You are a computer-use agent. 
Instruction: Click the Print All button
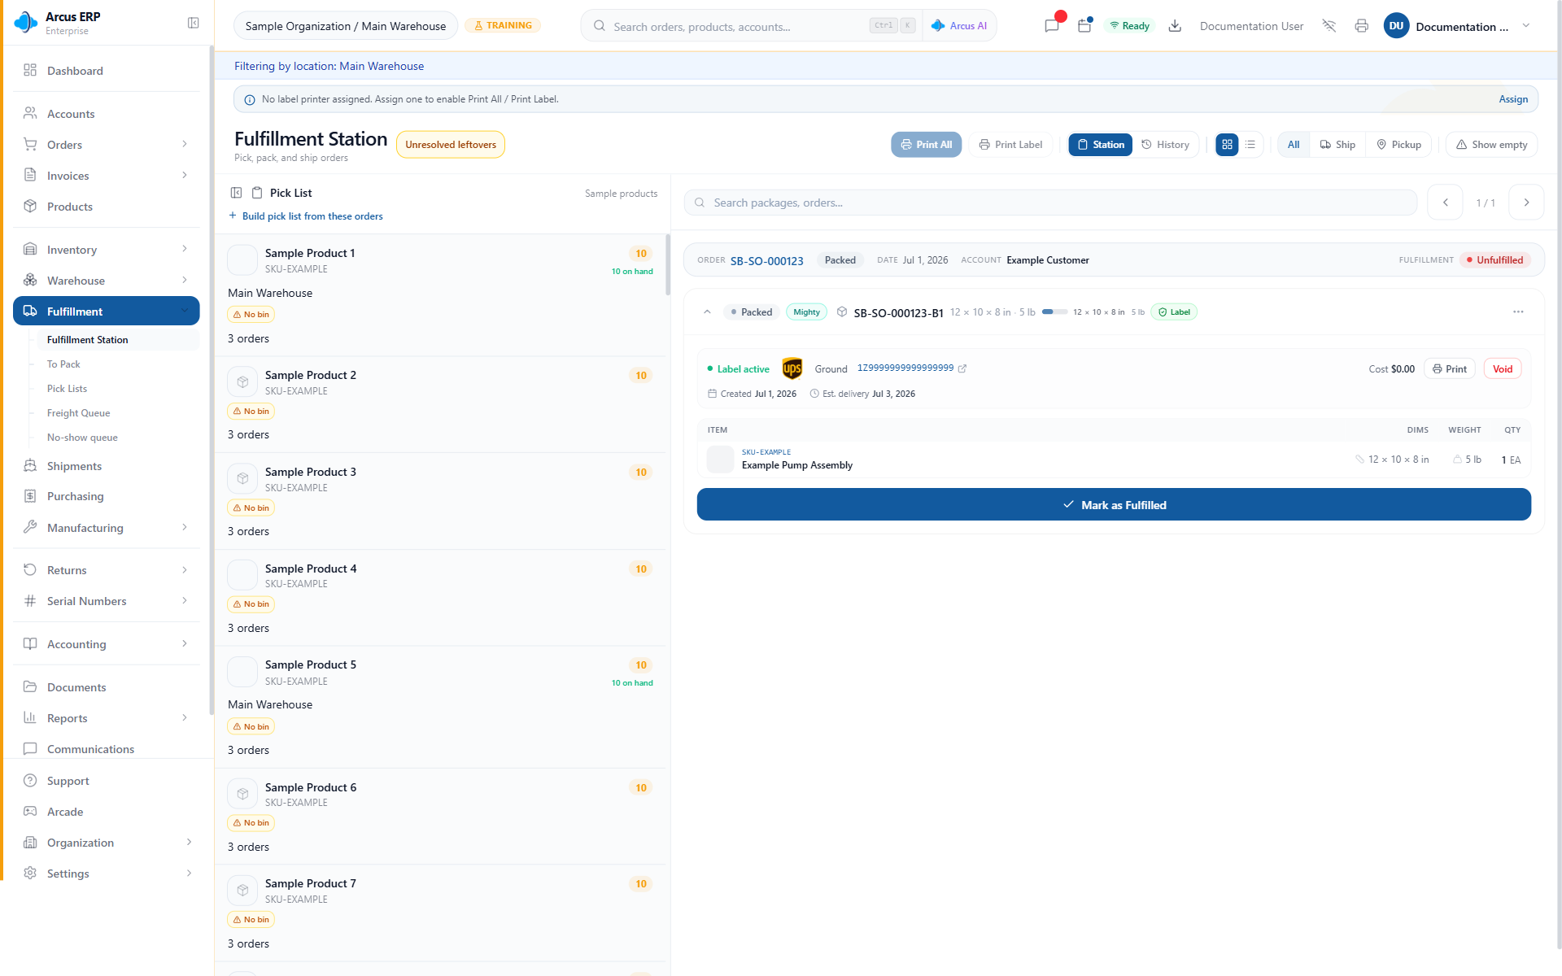point(927,145)
